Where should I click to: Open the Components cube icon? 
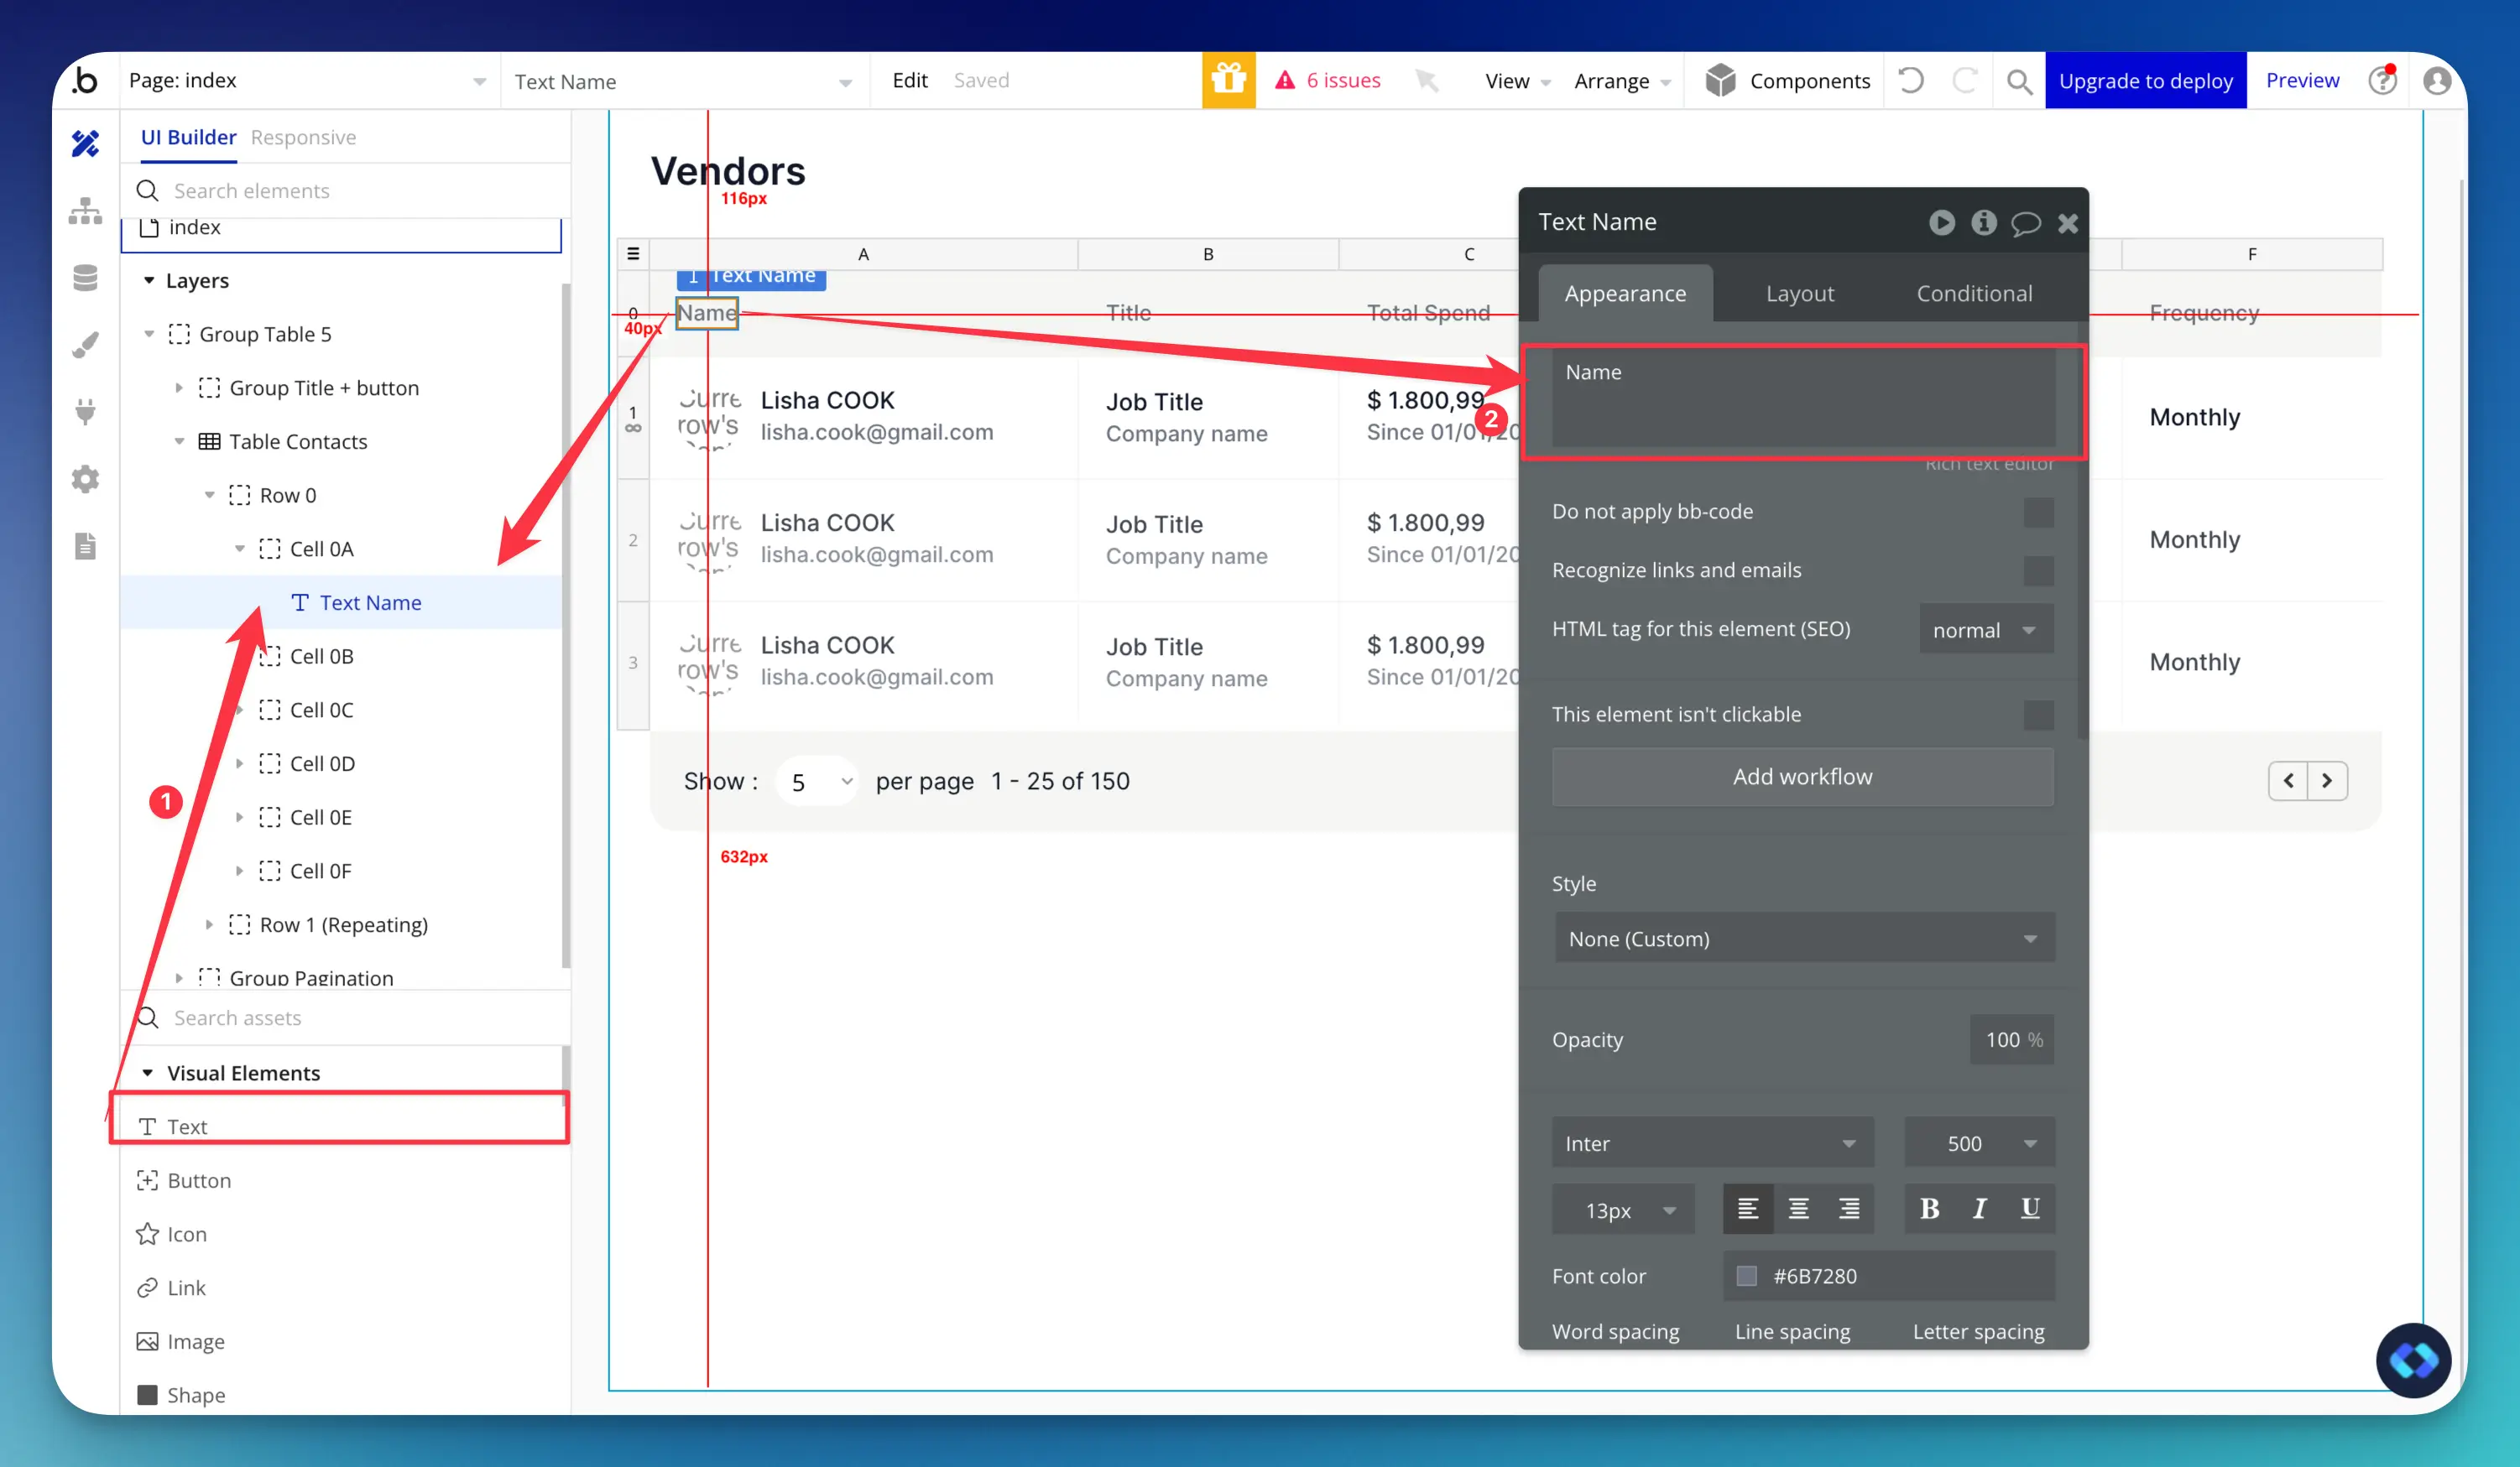1720,80
